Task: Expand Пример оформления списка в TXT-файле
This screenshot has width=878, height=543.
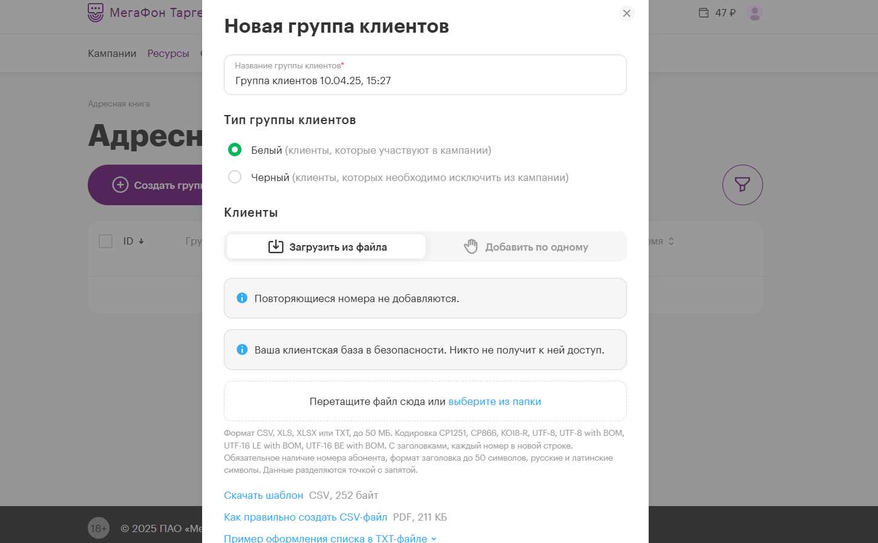Action: point(330,538)
